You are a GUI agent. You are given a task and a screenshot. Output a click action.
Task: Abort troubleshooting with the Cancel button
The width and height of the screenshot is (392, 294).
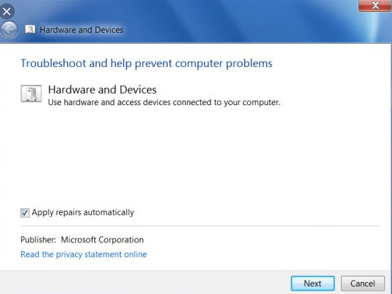[363, 283]
